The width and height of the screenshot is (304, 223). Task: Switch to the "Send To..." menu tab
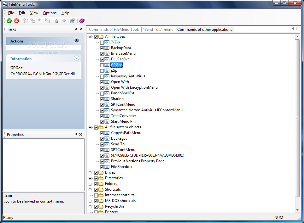158,30
